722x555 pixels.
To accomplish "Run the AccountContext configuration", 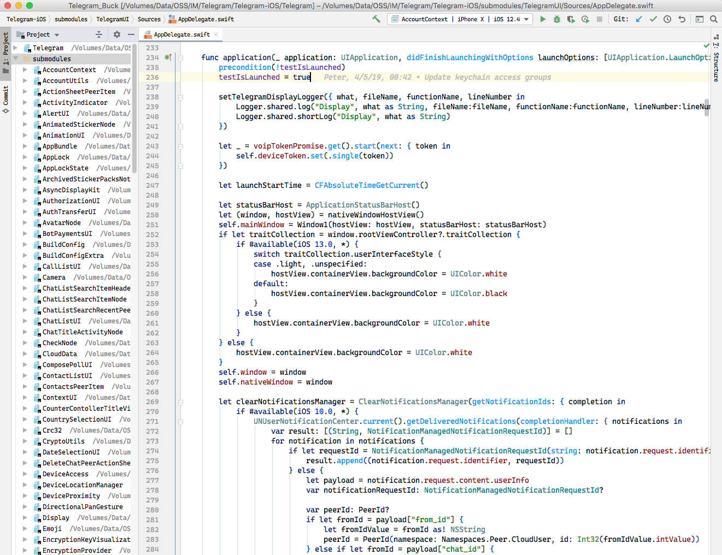I will tap(543, 19).
